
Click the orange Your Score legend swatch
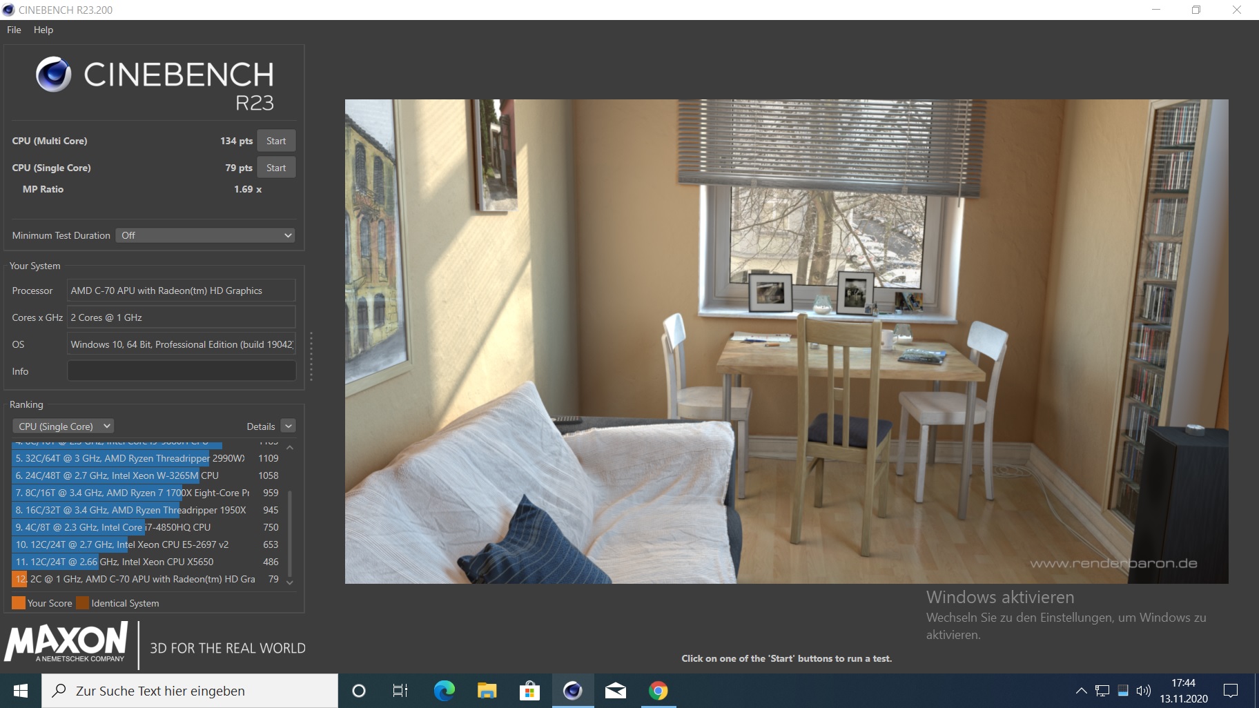19,603
